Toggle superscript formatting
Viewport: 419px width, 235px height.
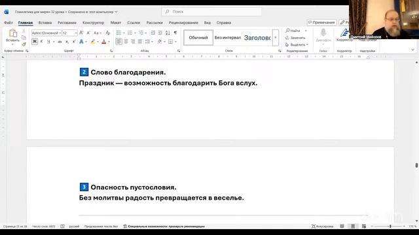click(x=74, y=42)
